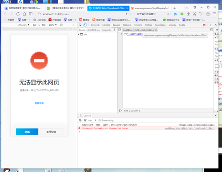
Task: Click the red error count indicator
Action: [x=205, y=25]
